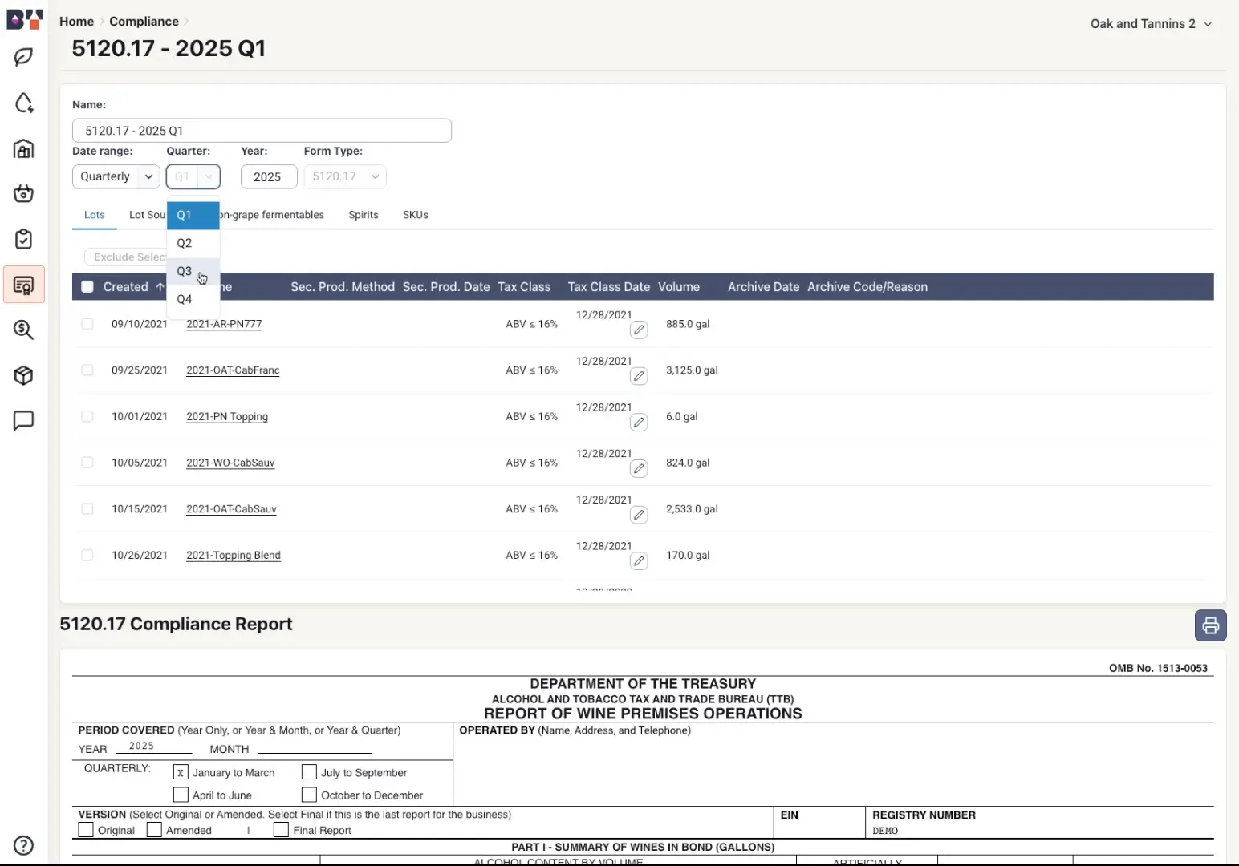This screenshot has height=866, width=1239.
Task: Check the Amended version box
Action: point(154,830)
